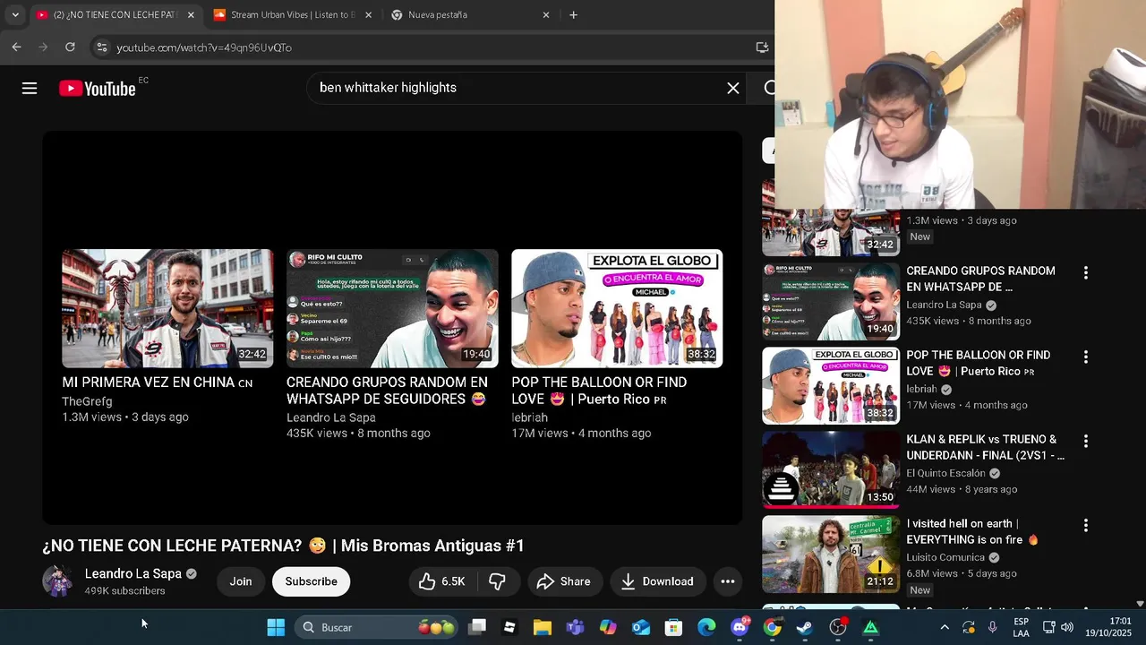1146x645 pixels.
Task: Open Copilot from taskbar
Action: click(608, 627)
